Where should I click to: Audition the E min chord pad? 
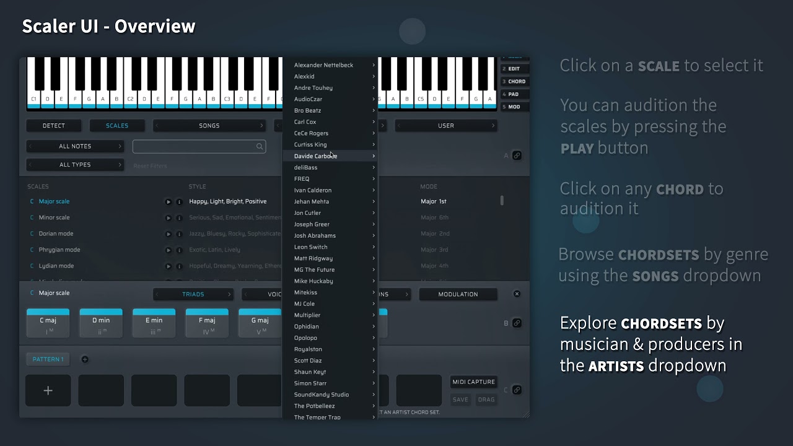click(154, 323)
